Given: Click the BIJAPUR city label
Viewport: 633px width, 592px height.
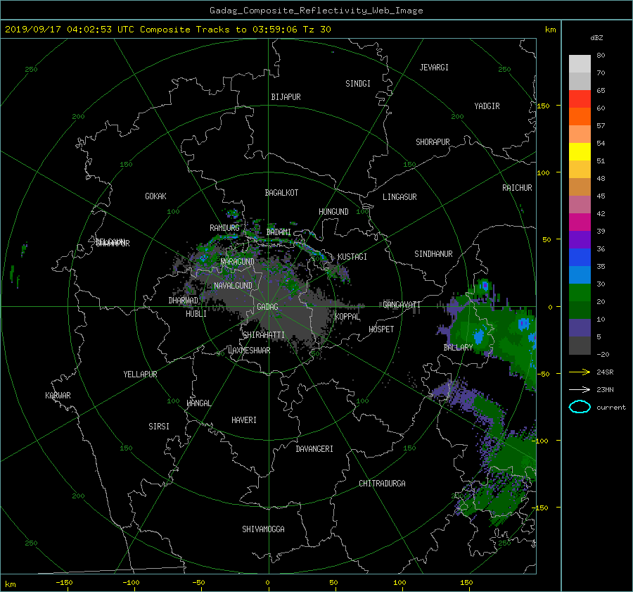Looking at the screenshot, I should click(286, 97).
